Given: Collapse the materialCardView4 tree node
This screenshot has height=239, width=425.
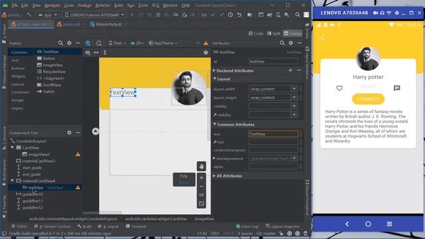Looking at the screenshot, I should point(12,181).
